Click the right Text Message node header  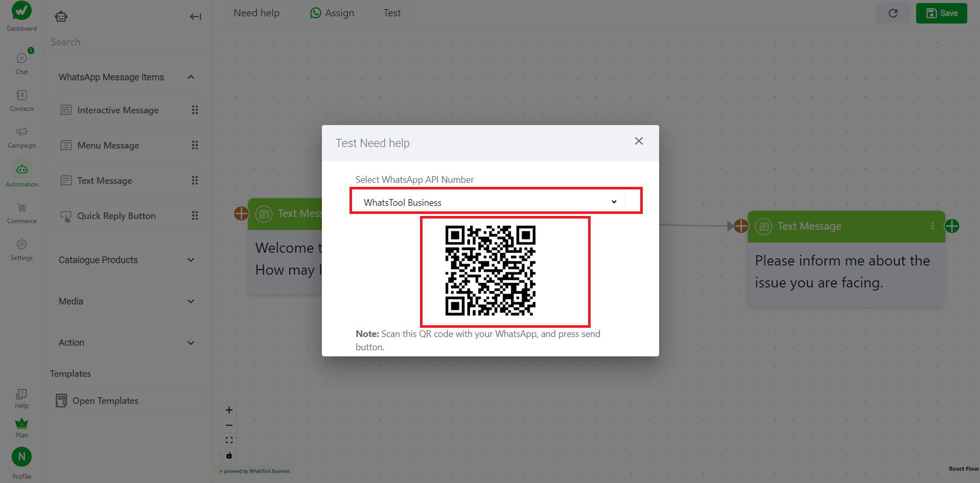tap(846, 226)
